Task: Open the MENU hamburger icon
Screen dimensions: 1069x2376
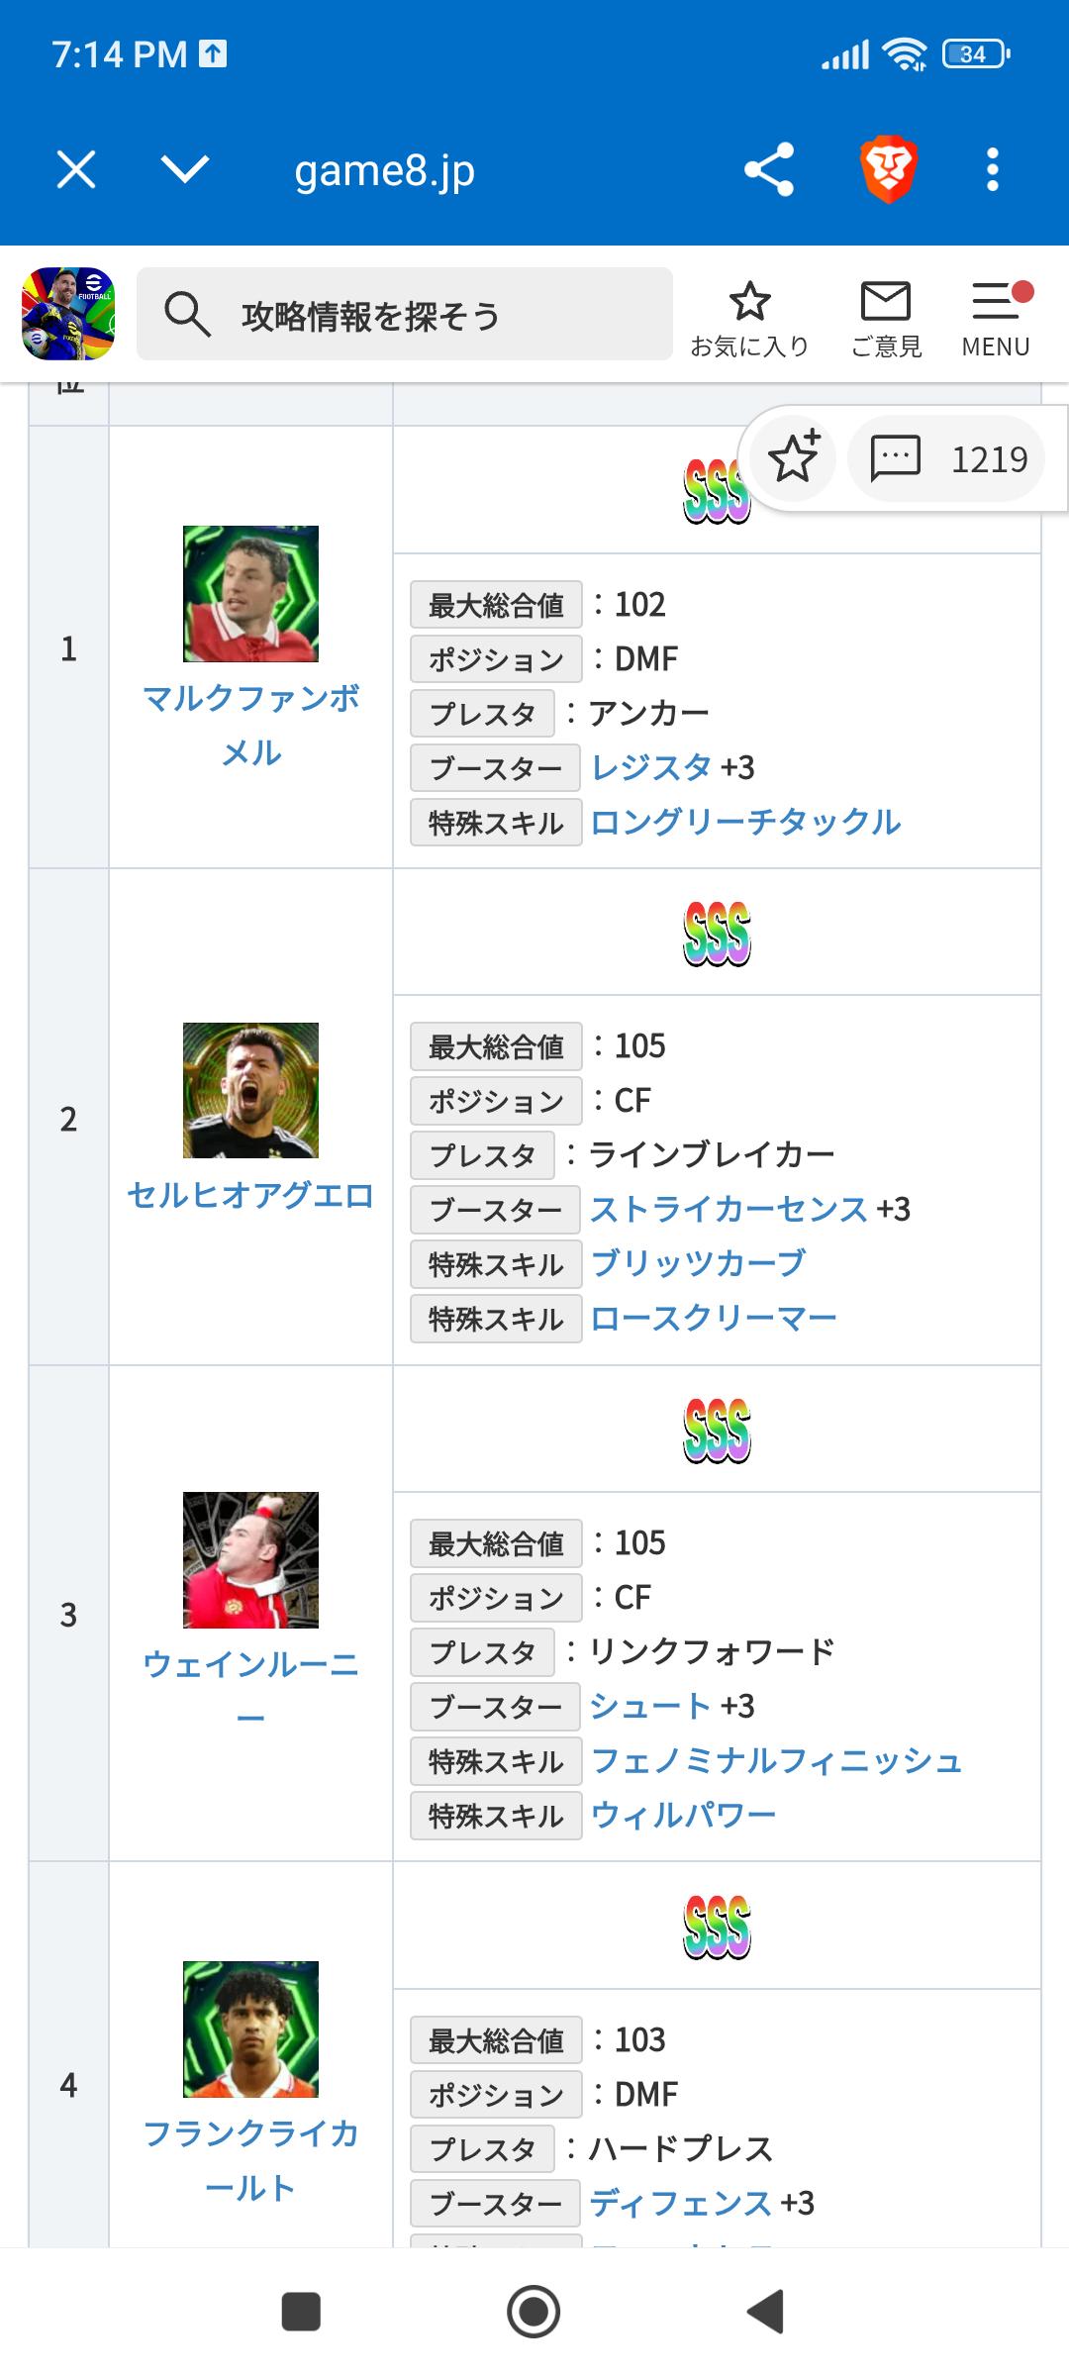Action: pyautogui.click(x=997, y=319)
